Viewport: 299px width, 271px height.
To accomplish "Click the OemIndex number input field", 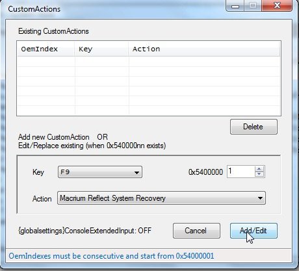I will click(x=240, y=172).
